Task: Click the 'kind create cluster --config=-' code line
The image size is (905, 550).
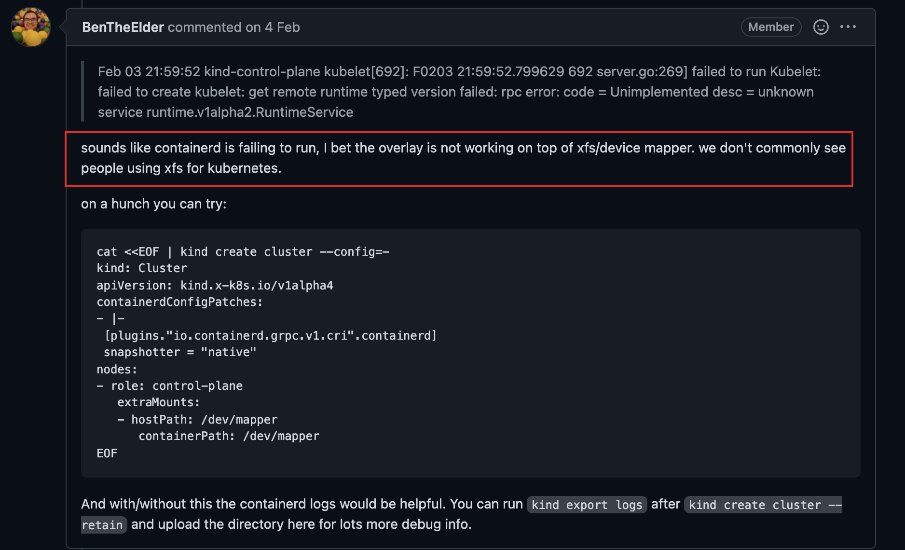Action: pyautogui.click(x=243, y=252)
